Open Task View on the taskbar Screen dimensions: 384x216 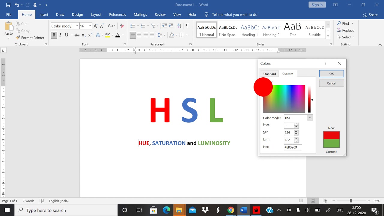coord(139,210)
